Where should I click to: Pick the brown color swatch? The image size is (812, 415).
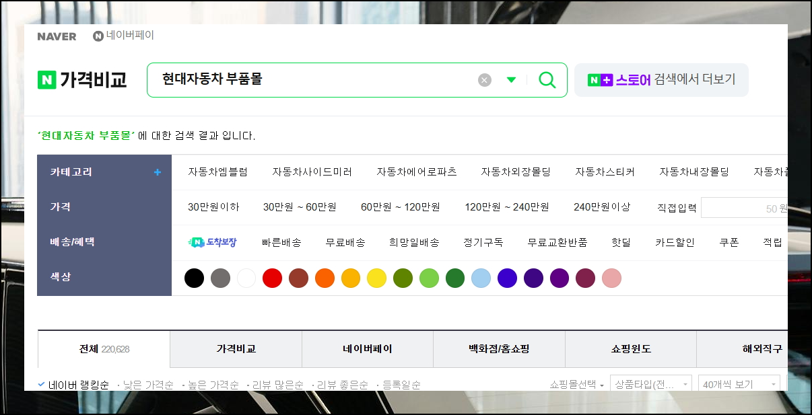(x=298, y=278)
